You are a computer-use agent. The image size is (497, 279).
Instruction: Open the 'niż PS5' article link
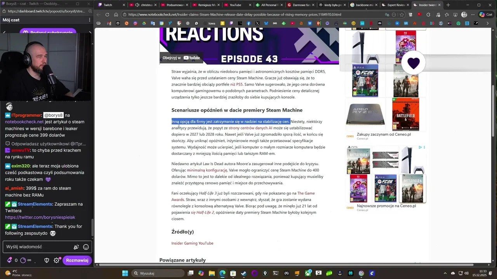click(x=236, y=84)
